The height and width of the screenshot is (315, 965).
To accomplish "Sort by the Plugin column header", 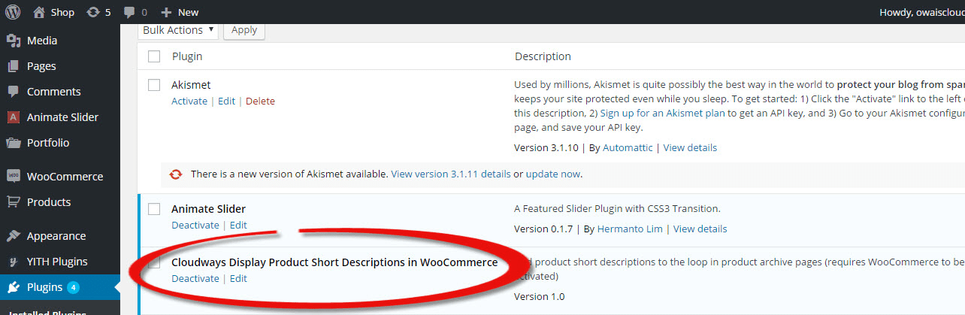I will coord(187,56).
